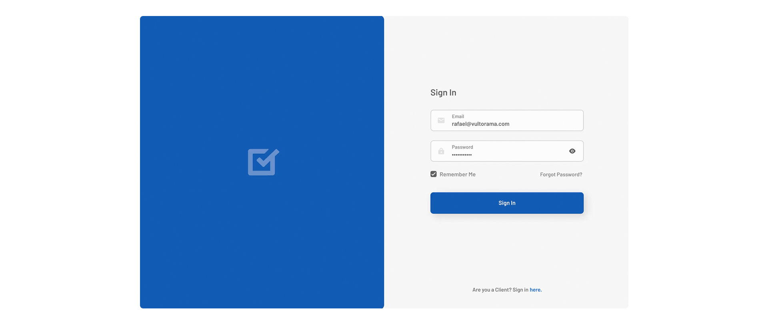Image resolution: width=768 pixels, height=324 pixels.
Task: Click the envelope icon in Email field
Action: tap(441, 121)
